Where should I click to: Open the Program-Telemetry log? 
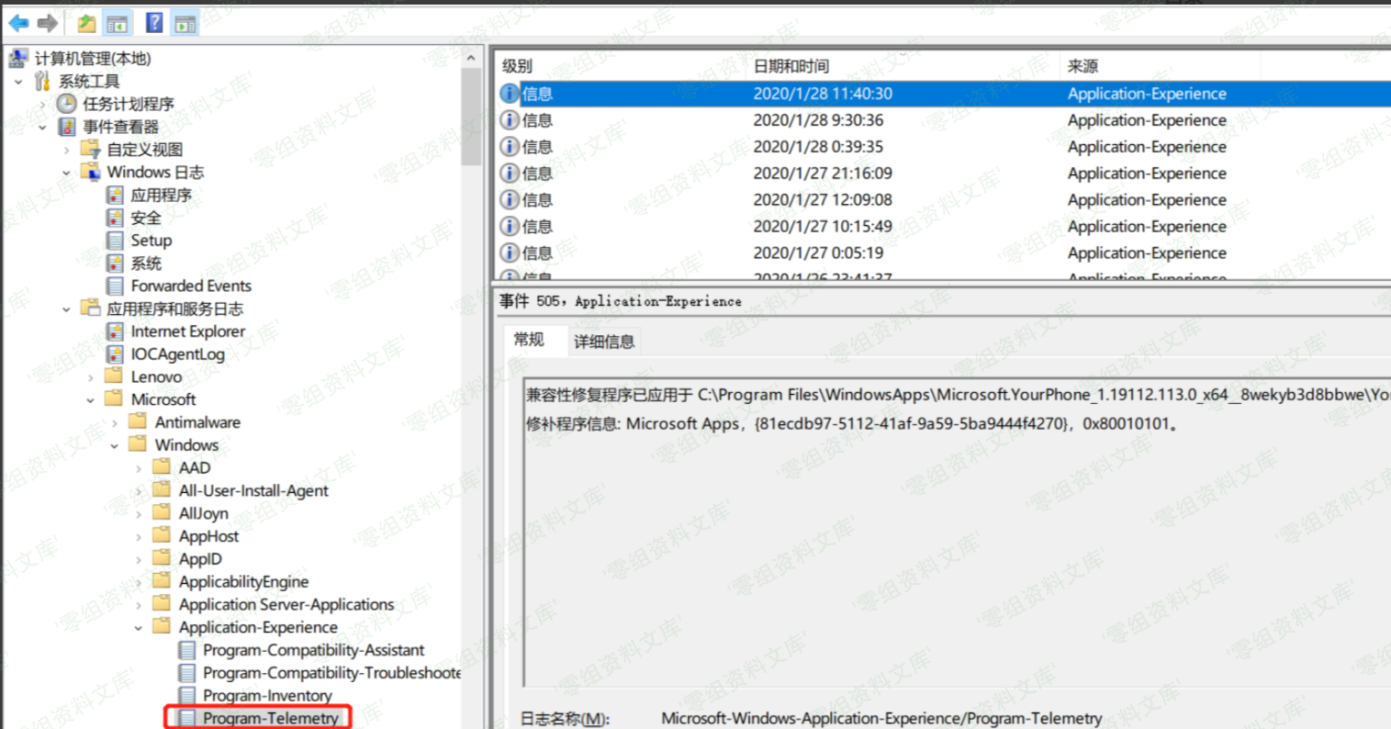270,718
